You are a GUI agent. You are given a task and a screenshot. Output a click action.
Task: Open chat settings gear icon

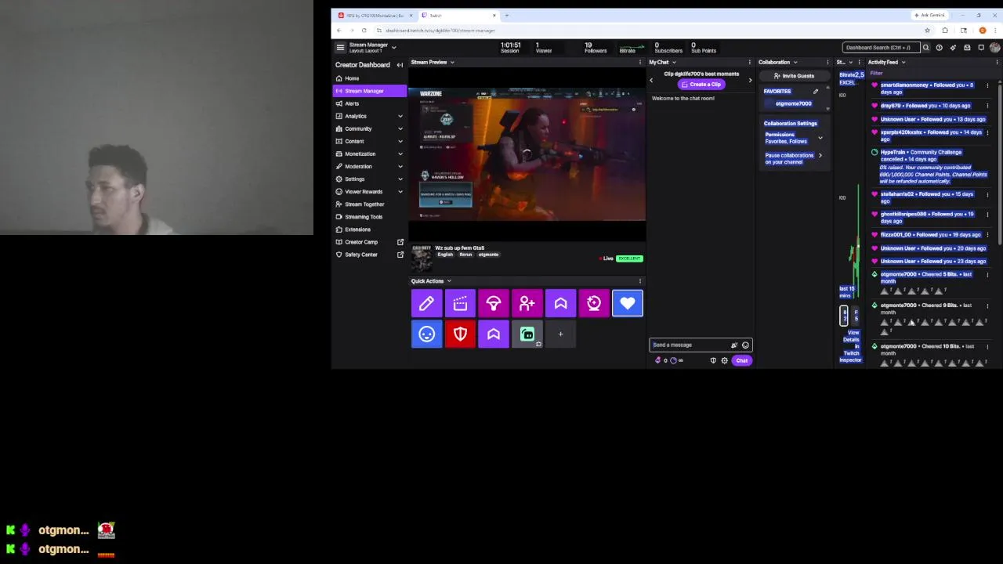point(724,360)
